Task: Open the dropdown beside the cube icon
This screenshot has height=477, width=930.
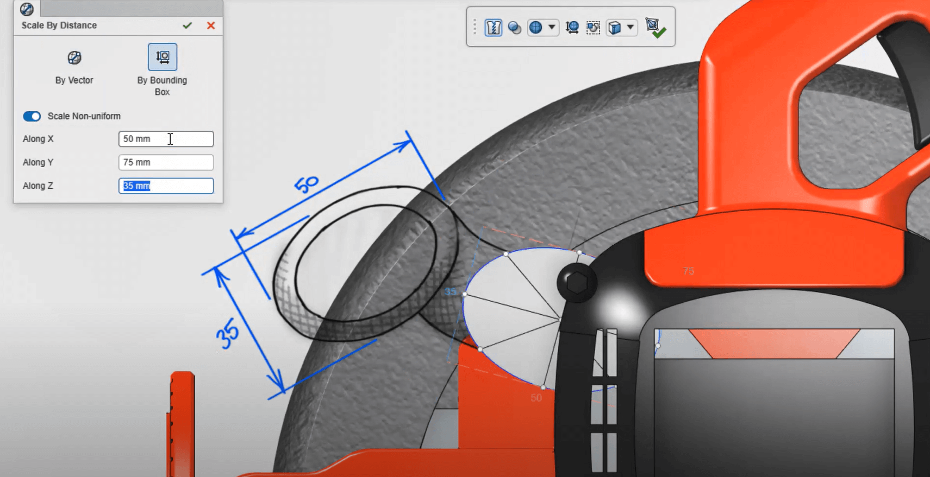Action: pos(631,27)
